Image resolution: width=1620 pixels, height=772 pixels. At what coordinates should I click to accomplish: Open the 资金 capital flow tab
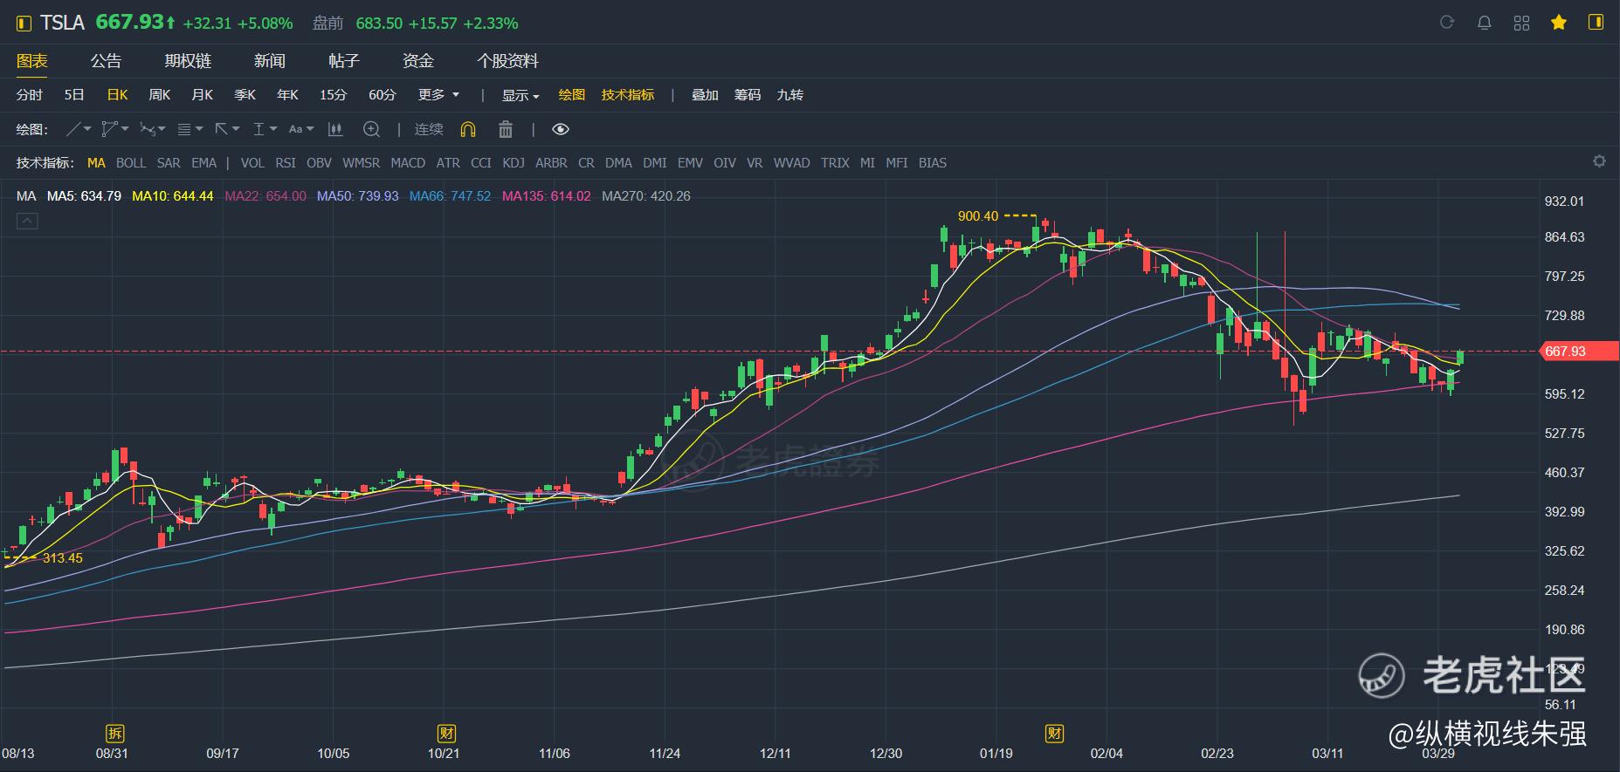point(418,61)
